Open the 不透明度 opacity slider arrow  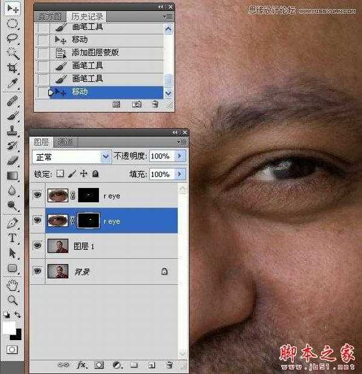pyautogui.click(x=180, y=156)
